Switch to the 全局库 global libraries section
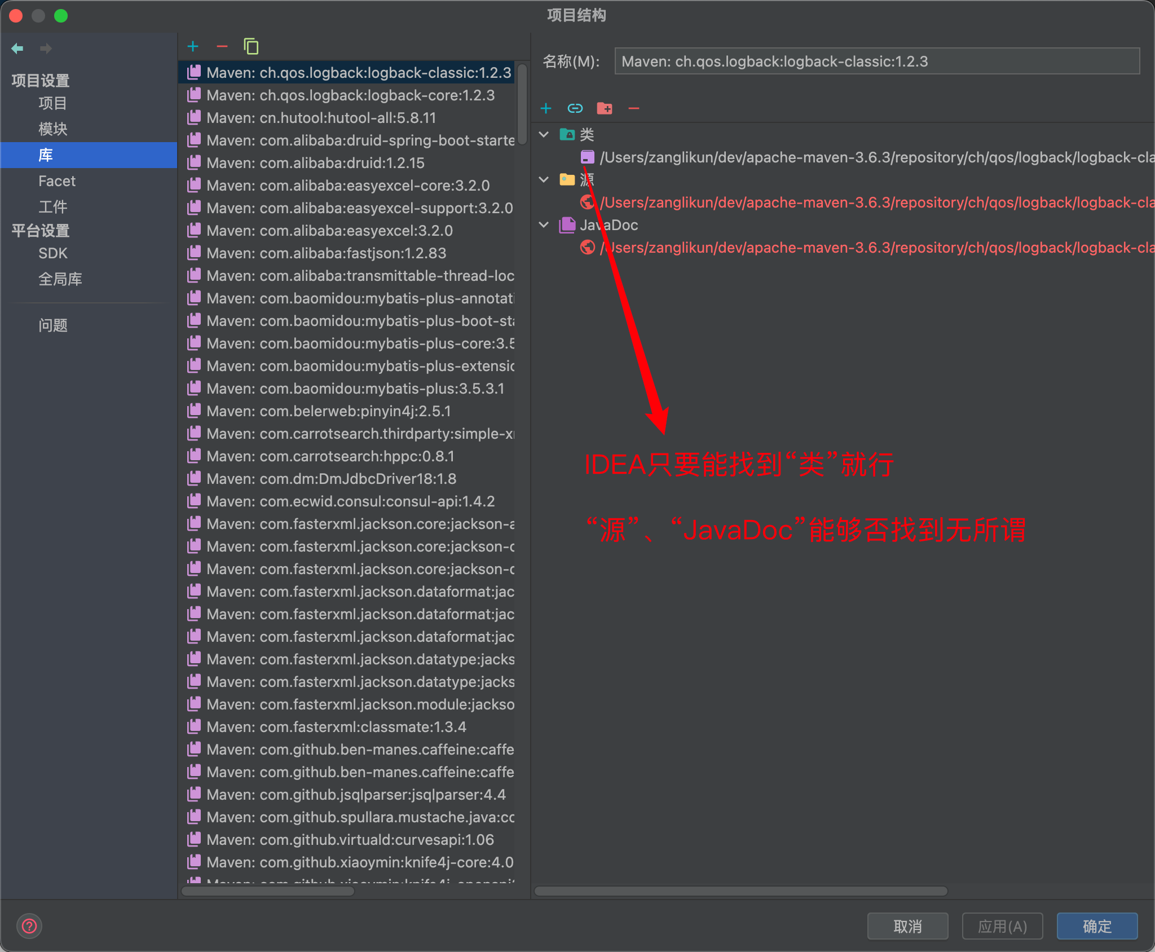The width and height of the screenshot is (1155, 952). (x=60, y=279)
